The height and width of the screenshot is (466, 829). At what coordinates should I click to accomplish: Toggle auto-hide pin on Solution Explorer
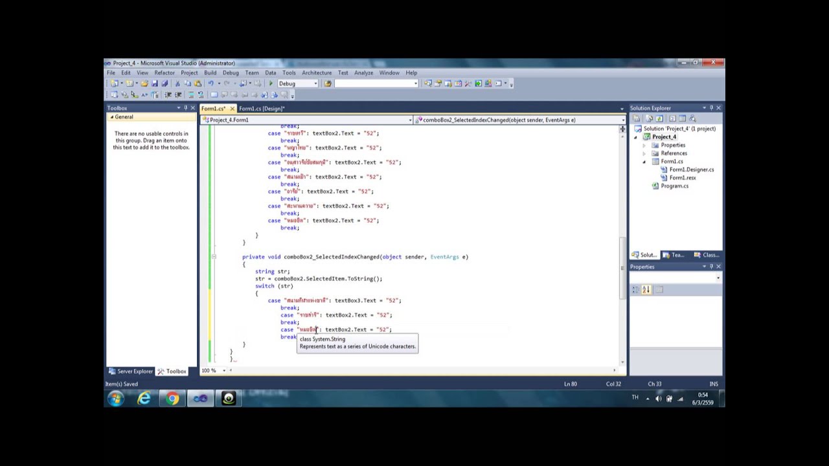pos(711,108)
